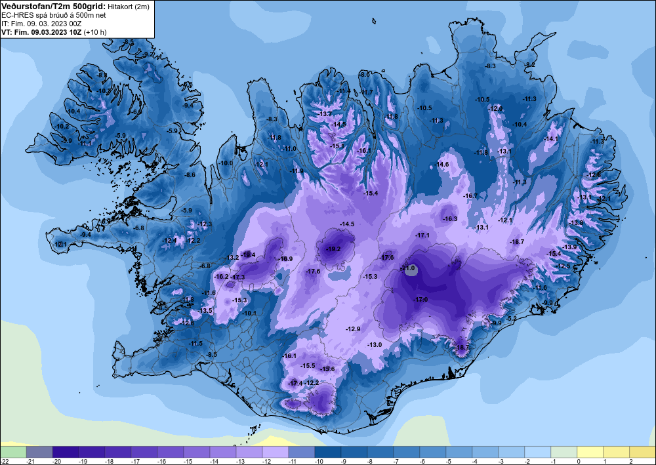
Task: Click the 'VT: Fim. 09.03.2023 10Z' line
Action: pyautogui.click(x=42, y=32)
